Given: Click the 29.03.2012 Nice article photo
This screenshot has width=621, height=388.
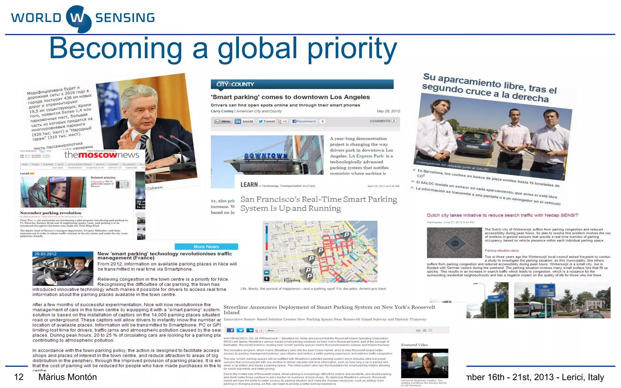Looking at the screenshot, I should 63,271.
